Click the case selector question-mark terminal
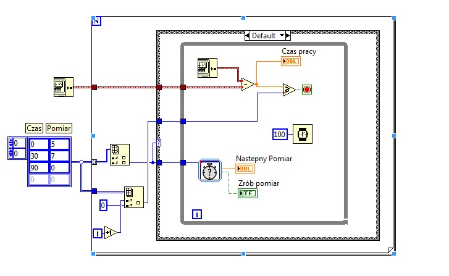Screen dimensions: 449x276 (x=159, y=143)
